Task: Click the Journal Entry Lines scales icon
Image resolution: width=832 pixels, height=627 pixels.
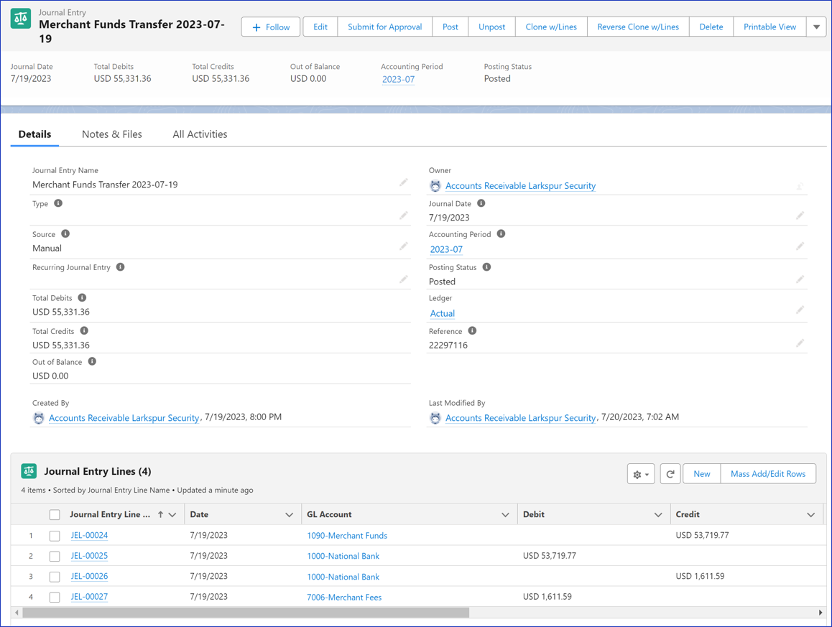Action: pos(29,471)
